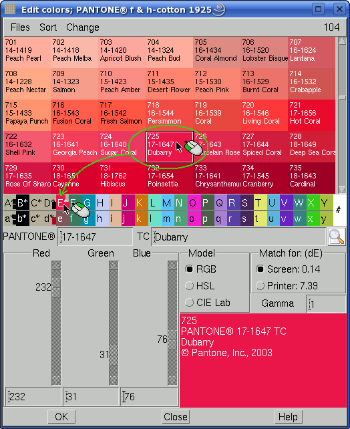Image resolution: width=350 pixels, height=429 pixels.
Task: Click the OK button
Action: point(61,417)
